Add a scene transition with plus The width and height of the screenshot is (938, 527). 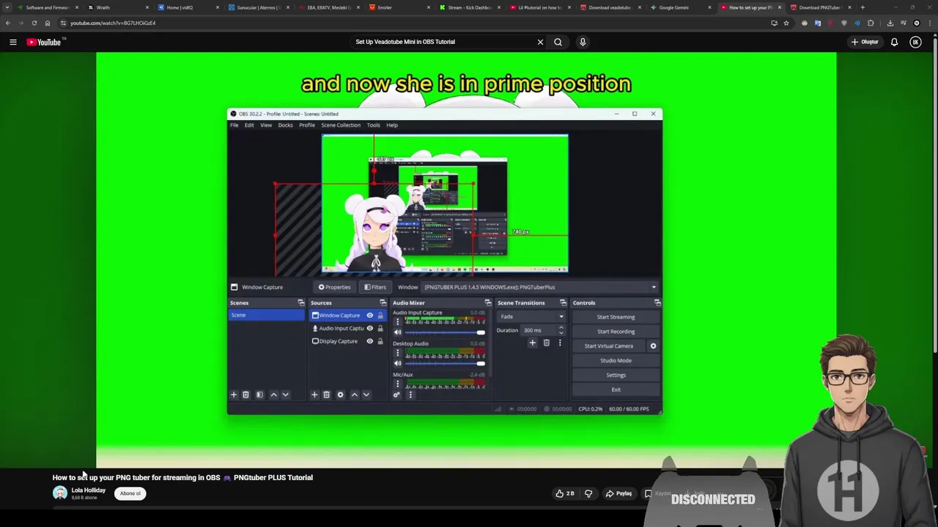tap(533, 343)
